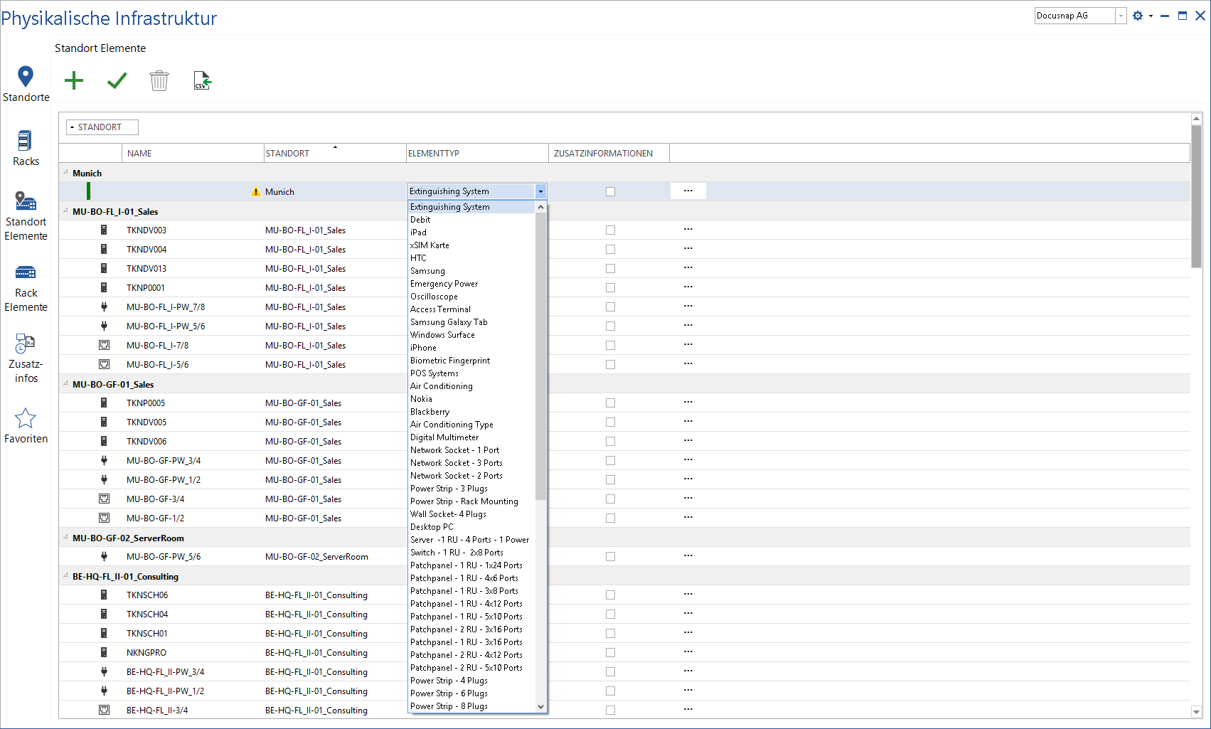The height and width of the screenshot is (729, 1211).
Task: Click the network socket icon of MU-BO-FL_I-7/8
Action: (x=104, y=345)
